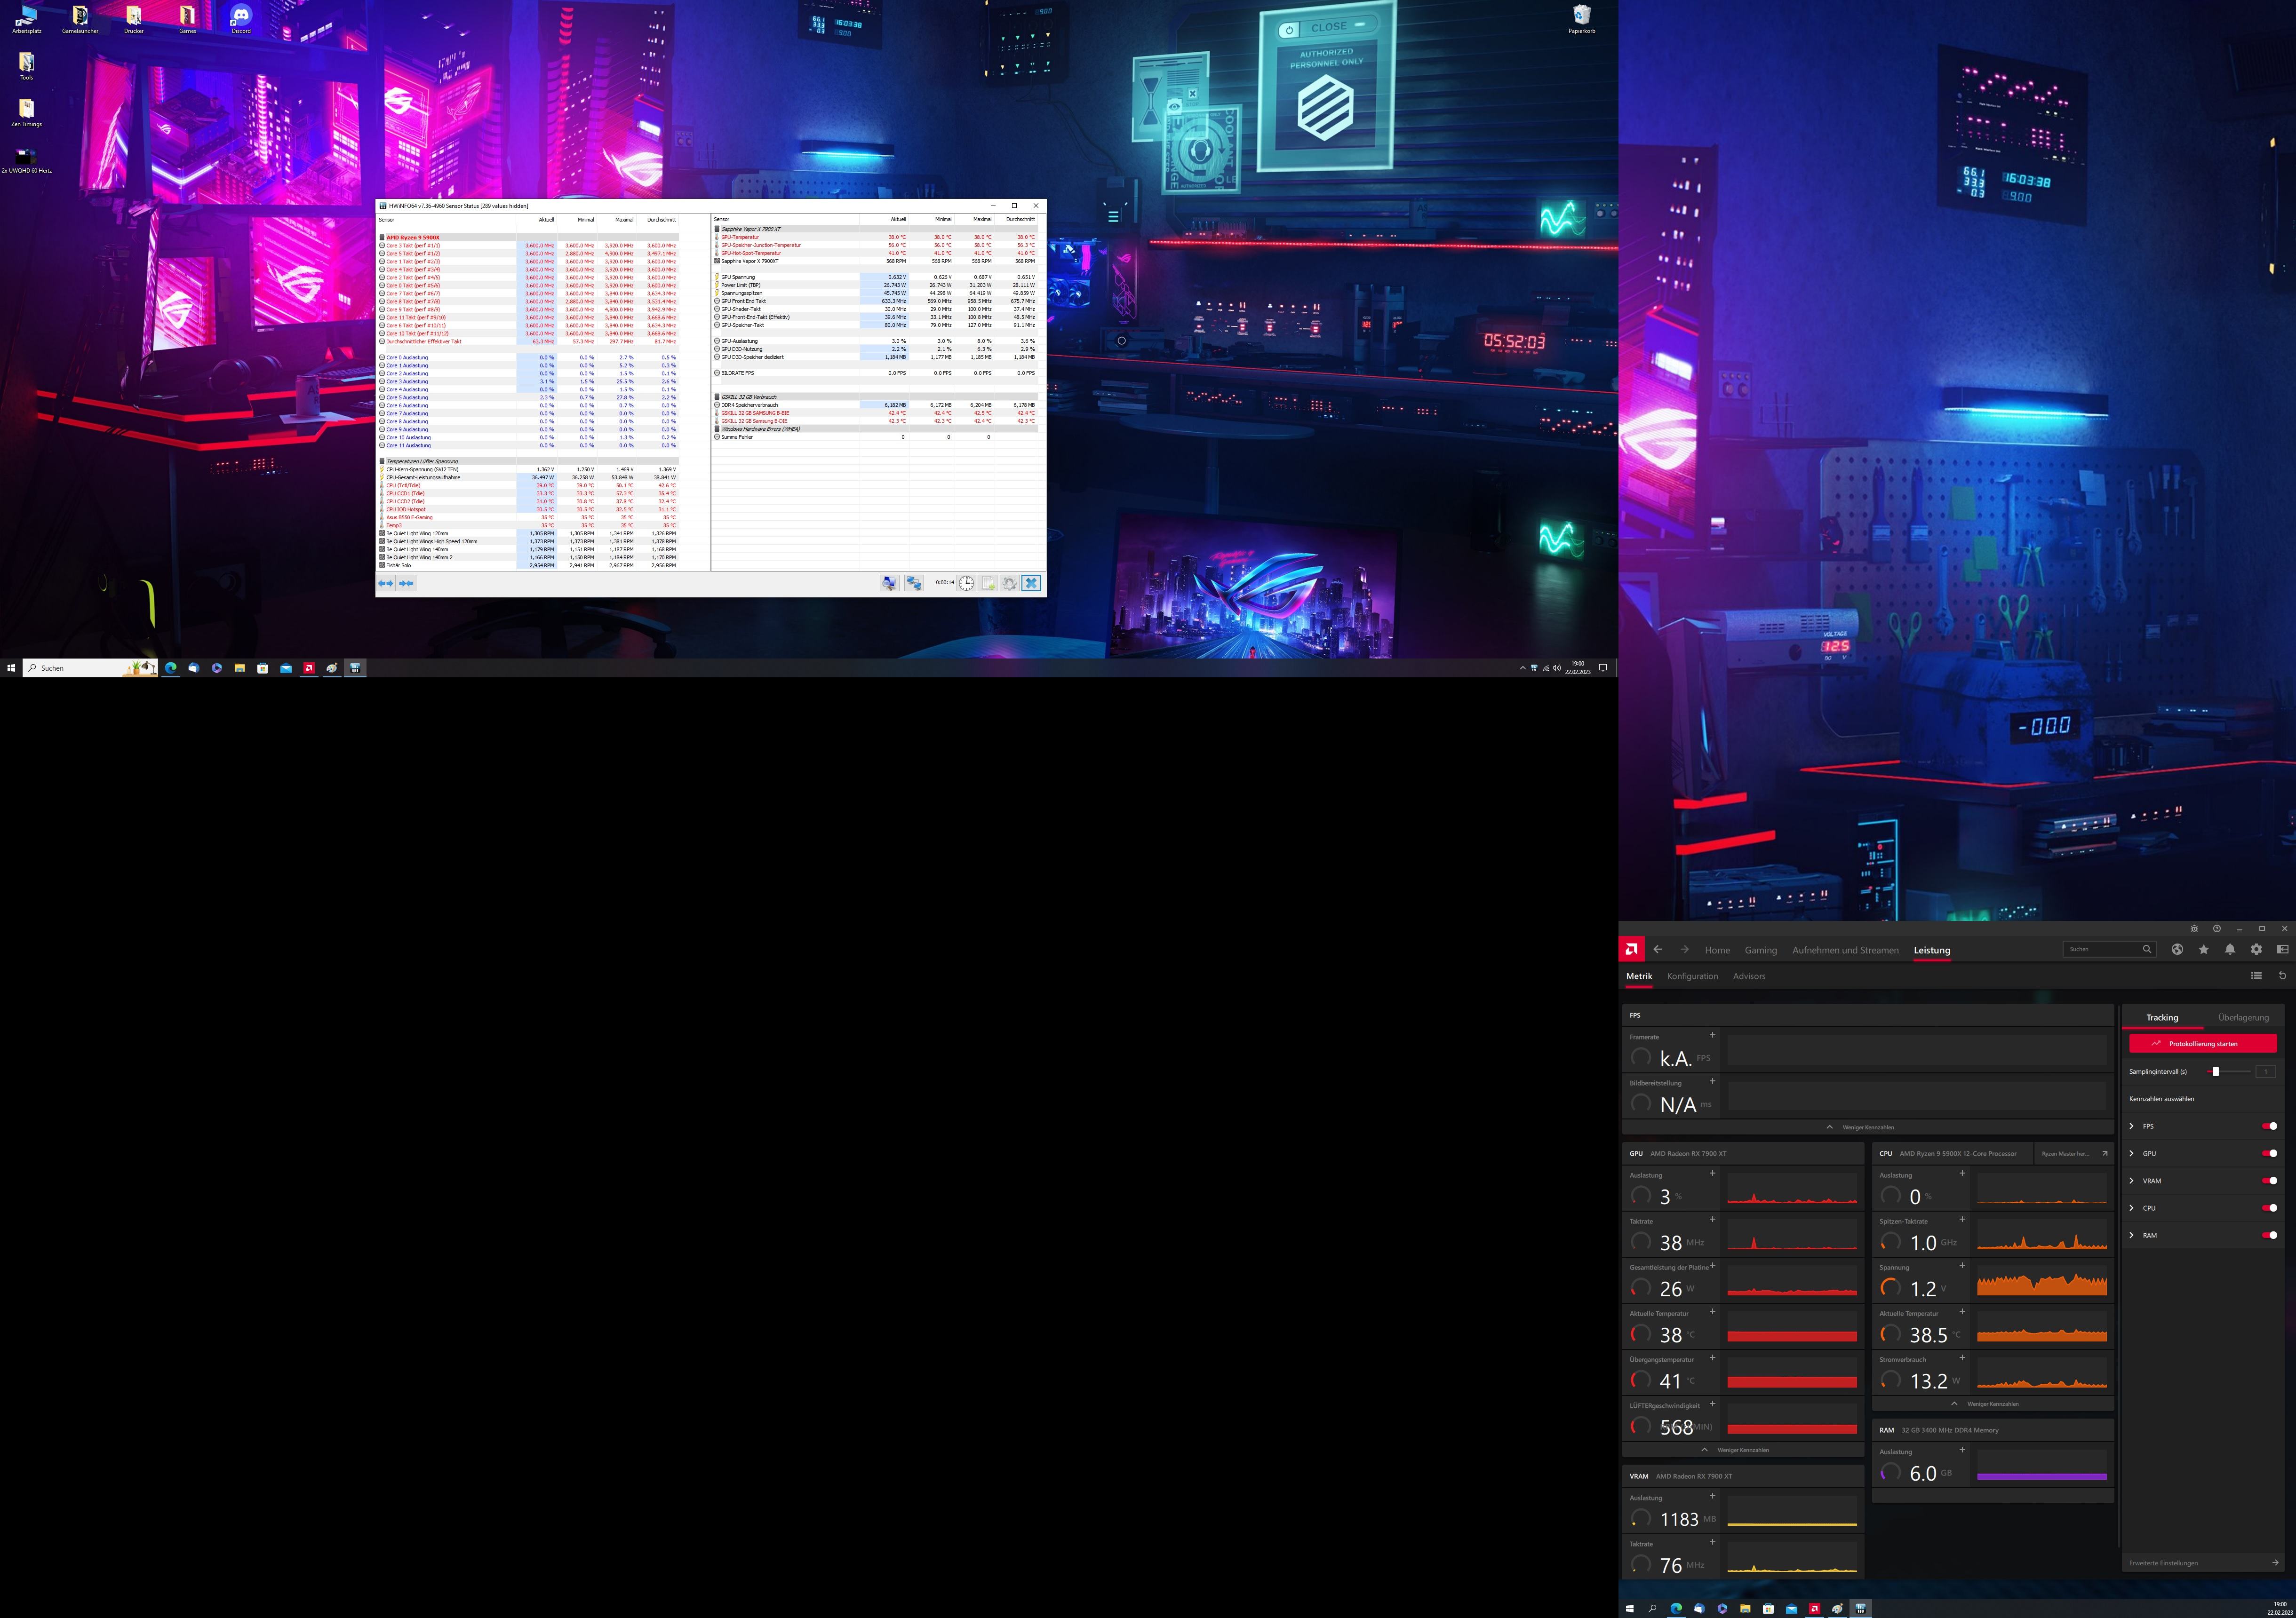Toggle VRAM tracking switch
The image size is (2296, 1618).
click(2270, 1180)
